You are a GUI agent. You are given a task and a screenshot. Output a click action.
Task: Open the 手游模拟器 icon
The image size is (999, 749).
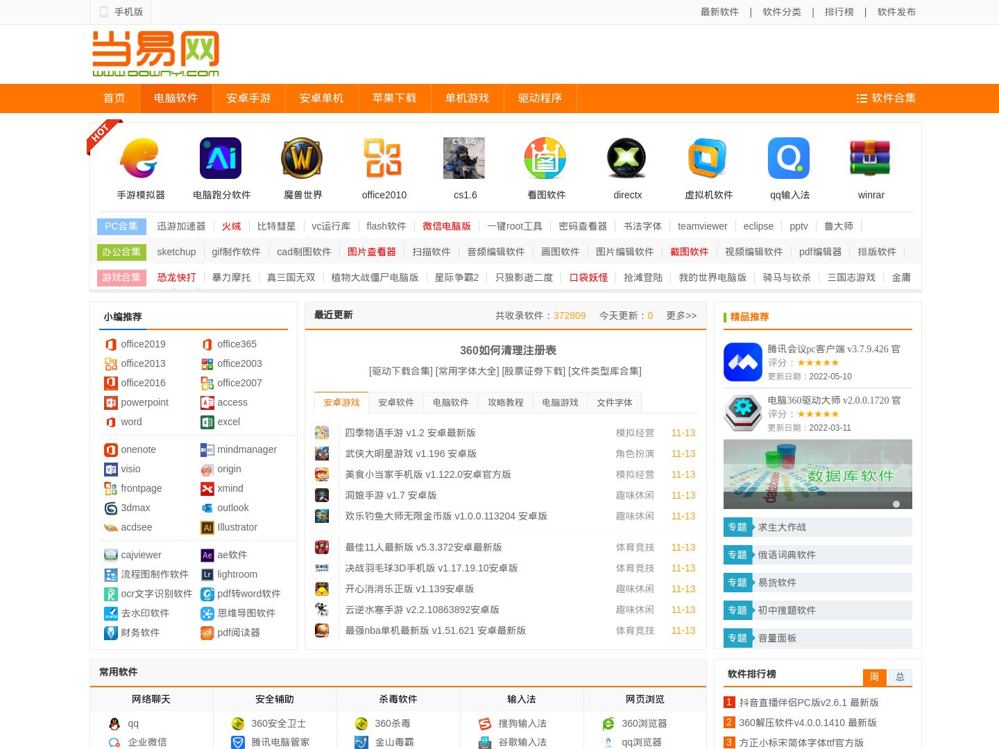point(140,158)
